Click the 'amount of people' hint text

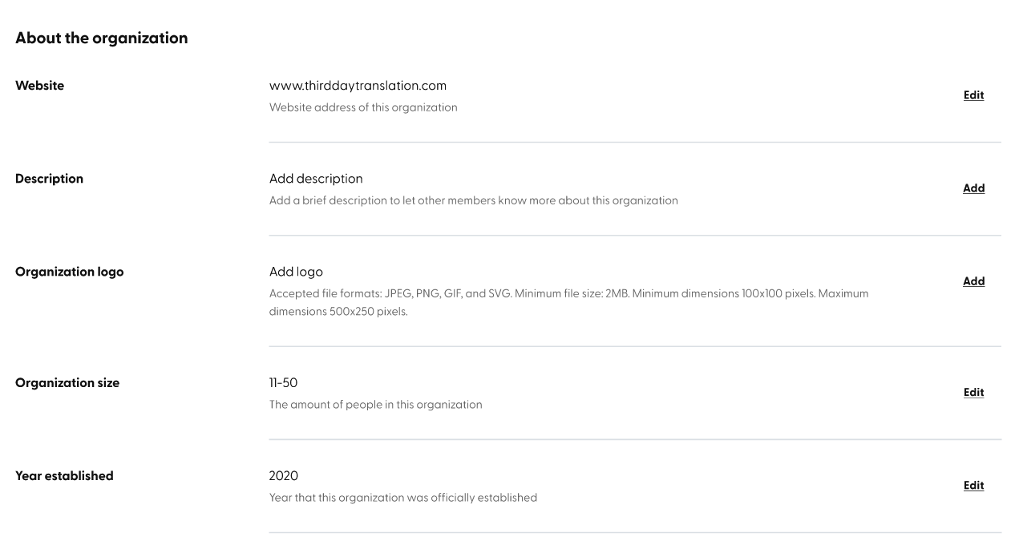tap(376, 405)
